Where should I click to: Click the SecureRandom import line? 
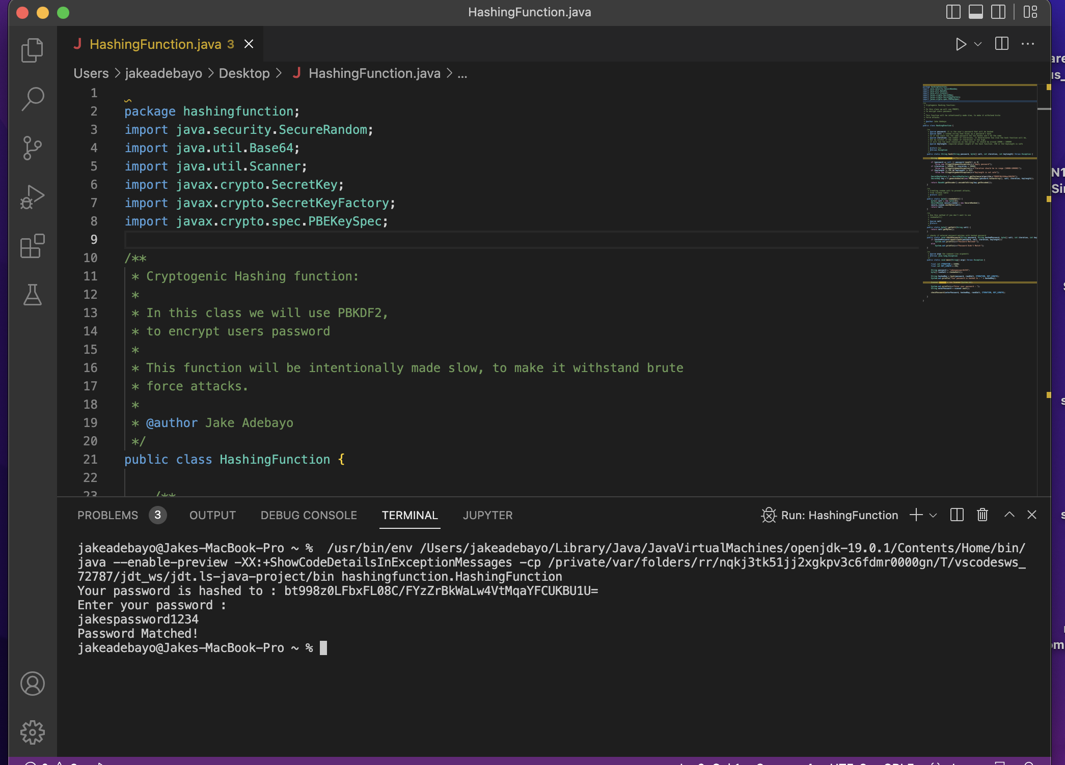tap(249, 129)
